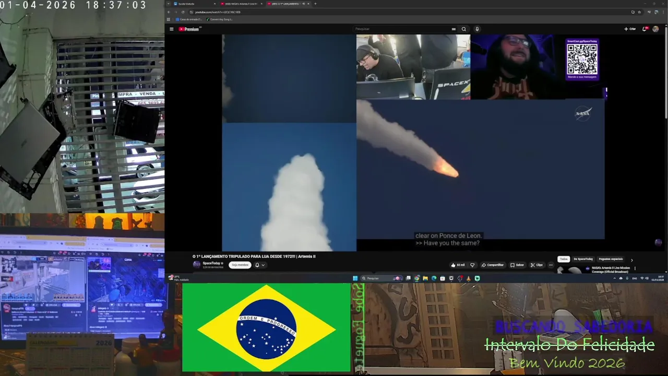Open the on-screen keyboard icon in search box

tap(454, 29)
